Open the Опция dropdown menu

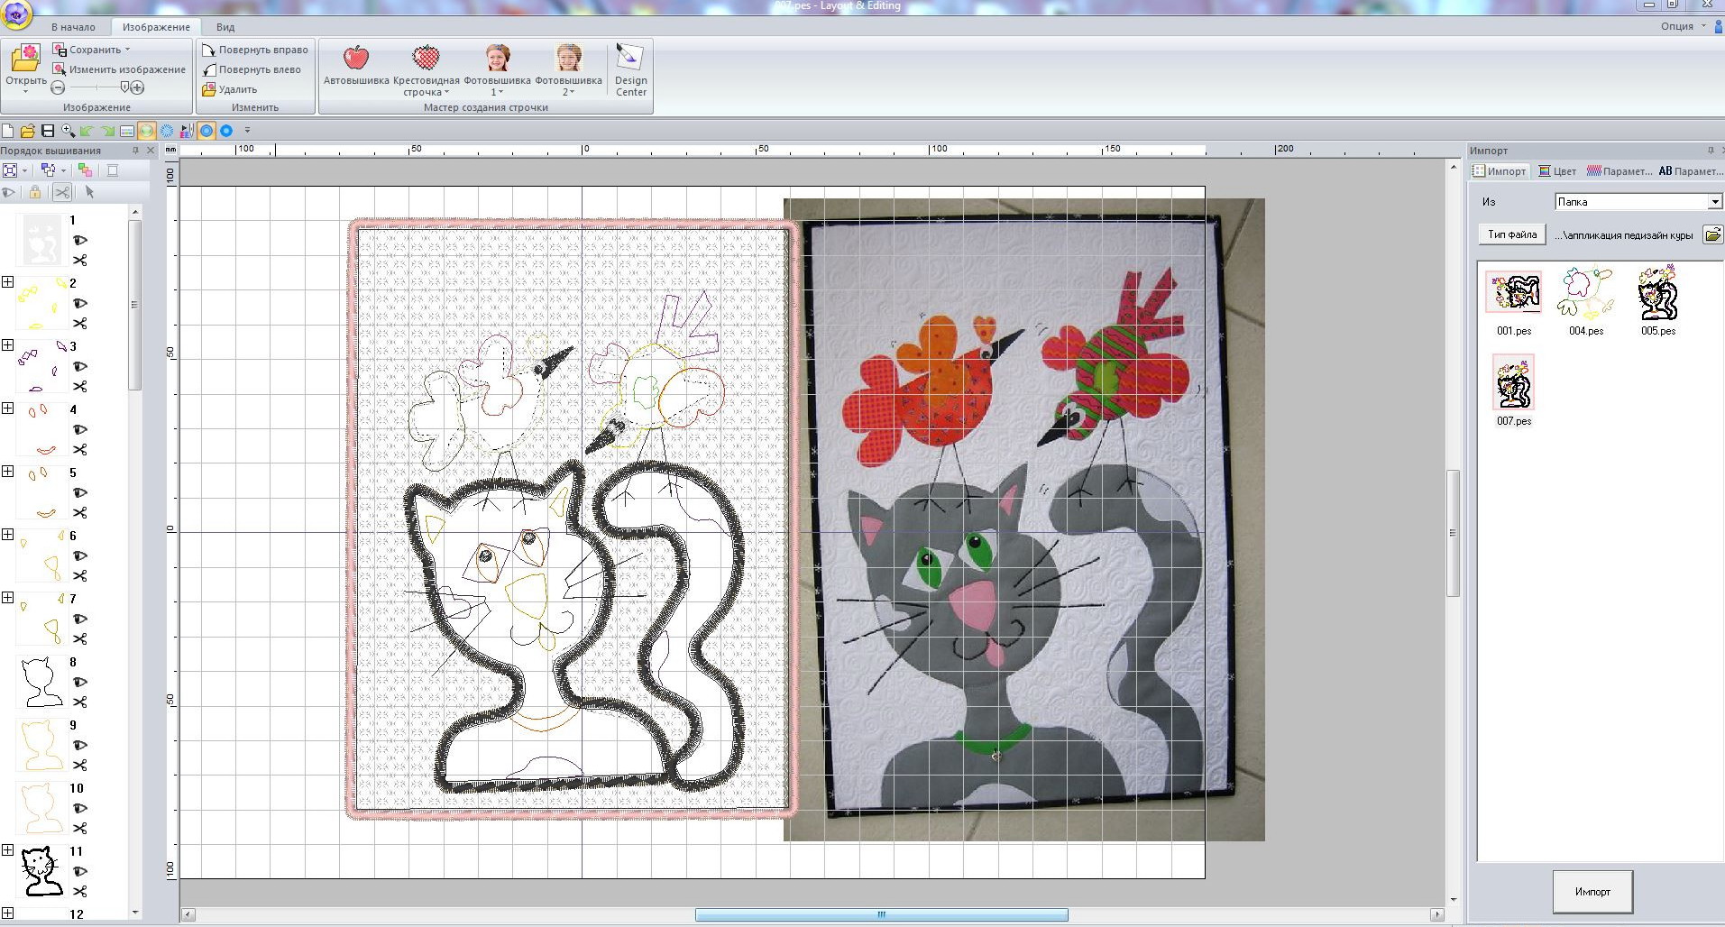[1684, 26]
